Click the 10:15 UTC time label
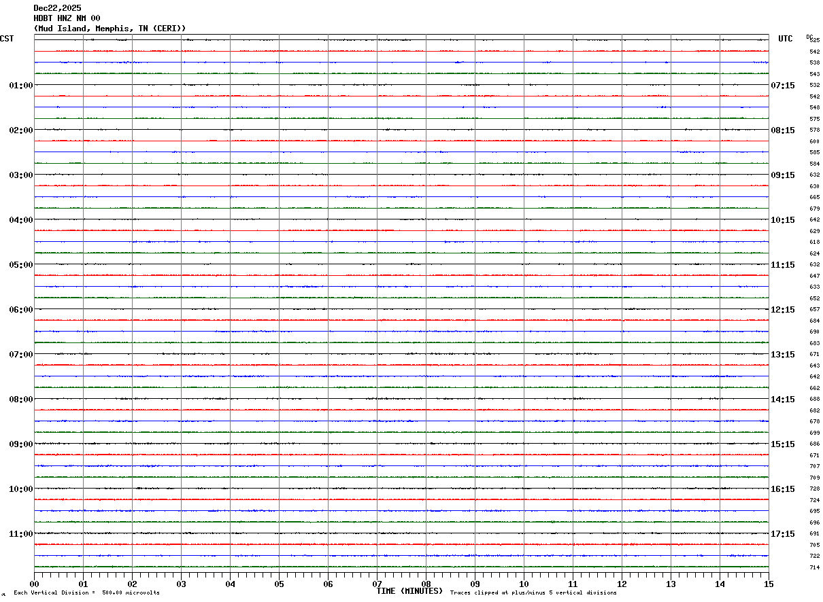This screenshot has height=602, width=823. click(x=783, y=220)
